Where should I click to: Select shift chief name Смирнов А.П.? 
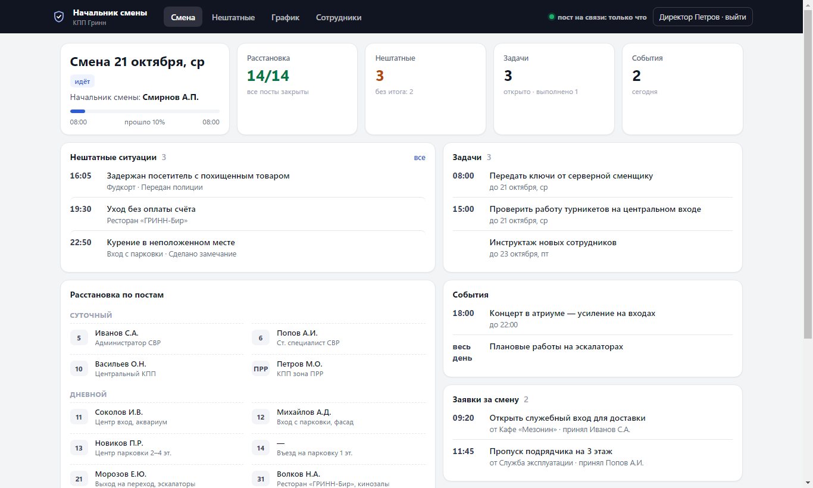[x=171, y=97]
